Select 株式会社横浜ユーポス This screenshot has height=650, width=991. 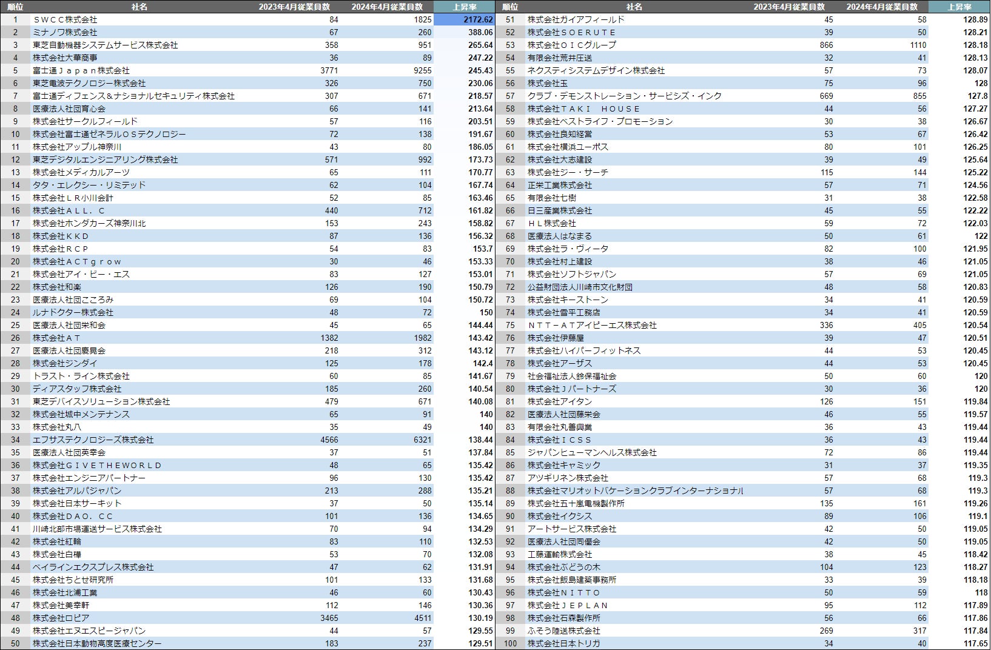point(568,147)
